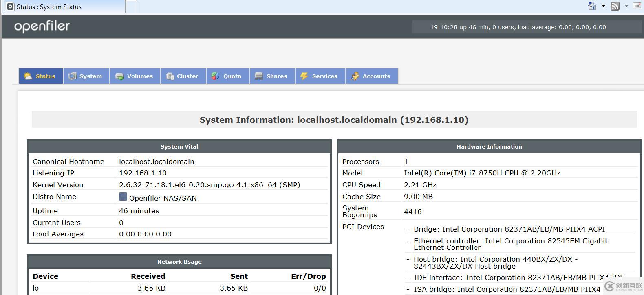Open the Volumes tab
This screenshot has height=295, width=644.
[x=135, y=76]
